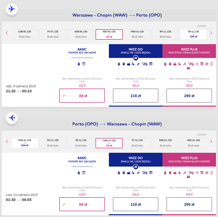The width and height of the screenshot is (218, 217).
Task: Click the thumbs-up badge under the outbound WIZZ GO header
Action: tap(136, 58)
